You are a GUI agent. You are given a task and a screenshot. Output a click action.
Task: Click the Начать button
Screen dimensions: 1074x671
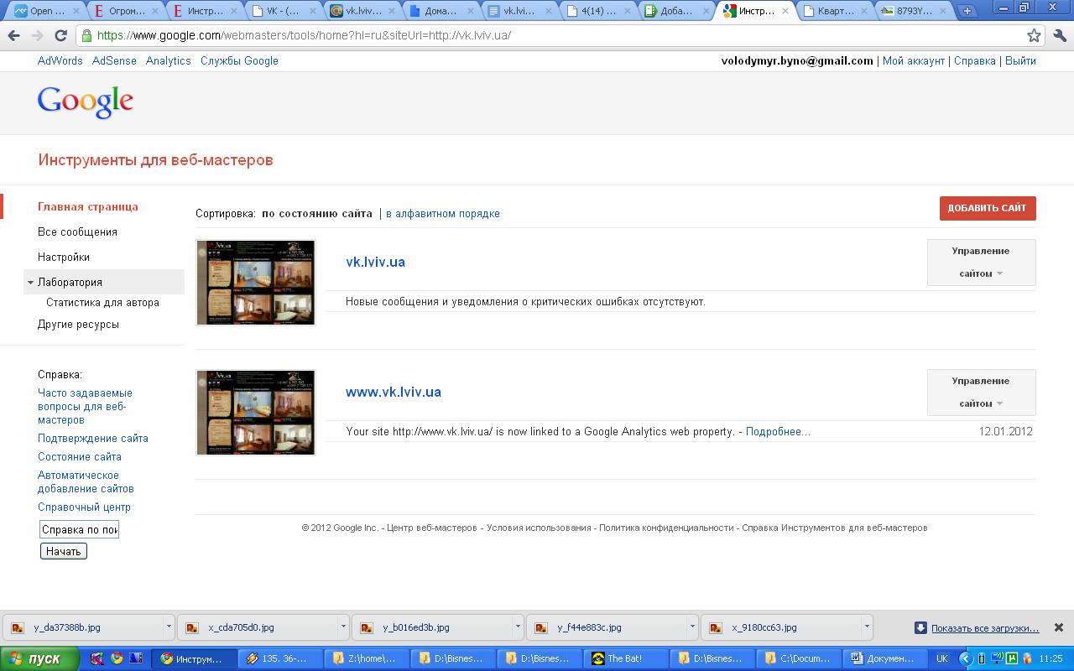click(x=63, y=551)
